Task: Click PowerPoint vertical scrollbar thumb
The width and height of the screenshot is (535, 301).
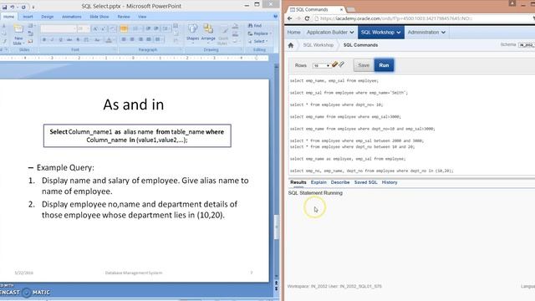Action: pyautogui.click(x=277, y=227)
